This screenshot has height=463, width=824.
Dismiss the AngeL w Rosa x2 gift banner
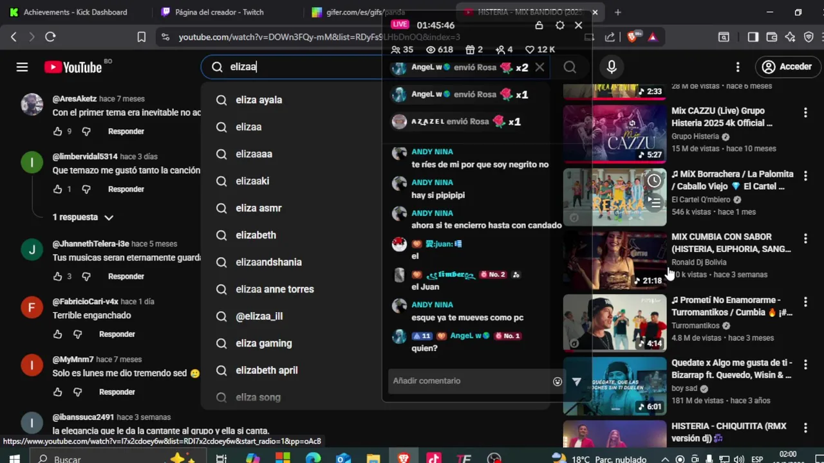pos(539,67)
